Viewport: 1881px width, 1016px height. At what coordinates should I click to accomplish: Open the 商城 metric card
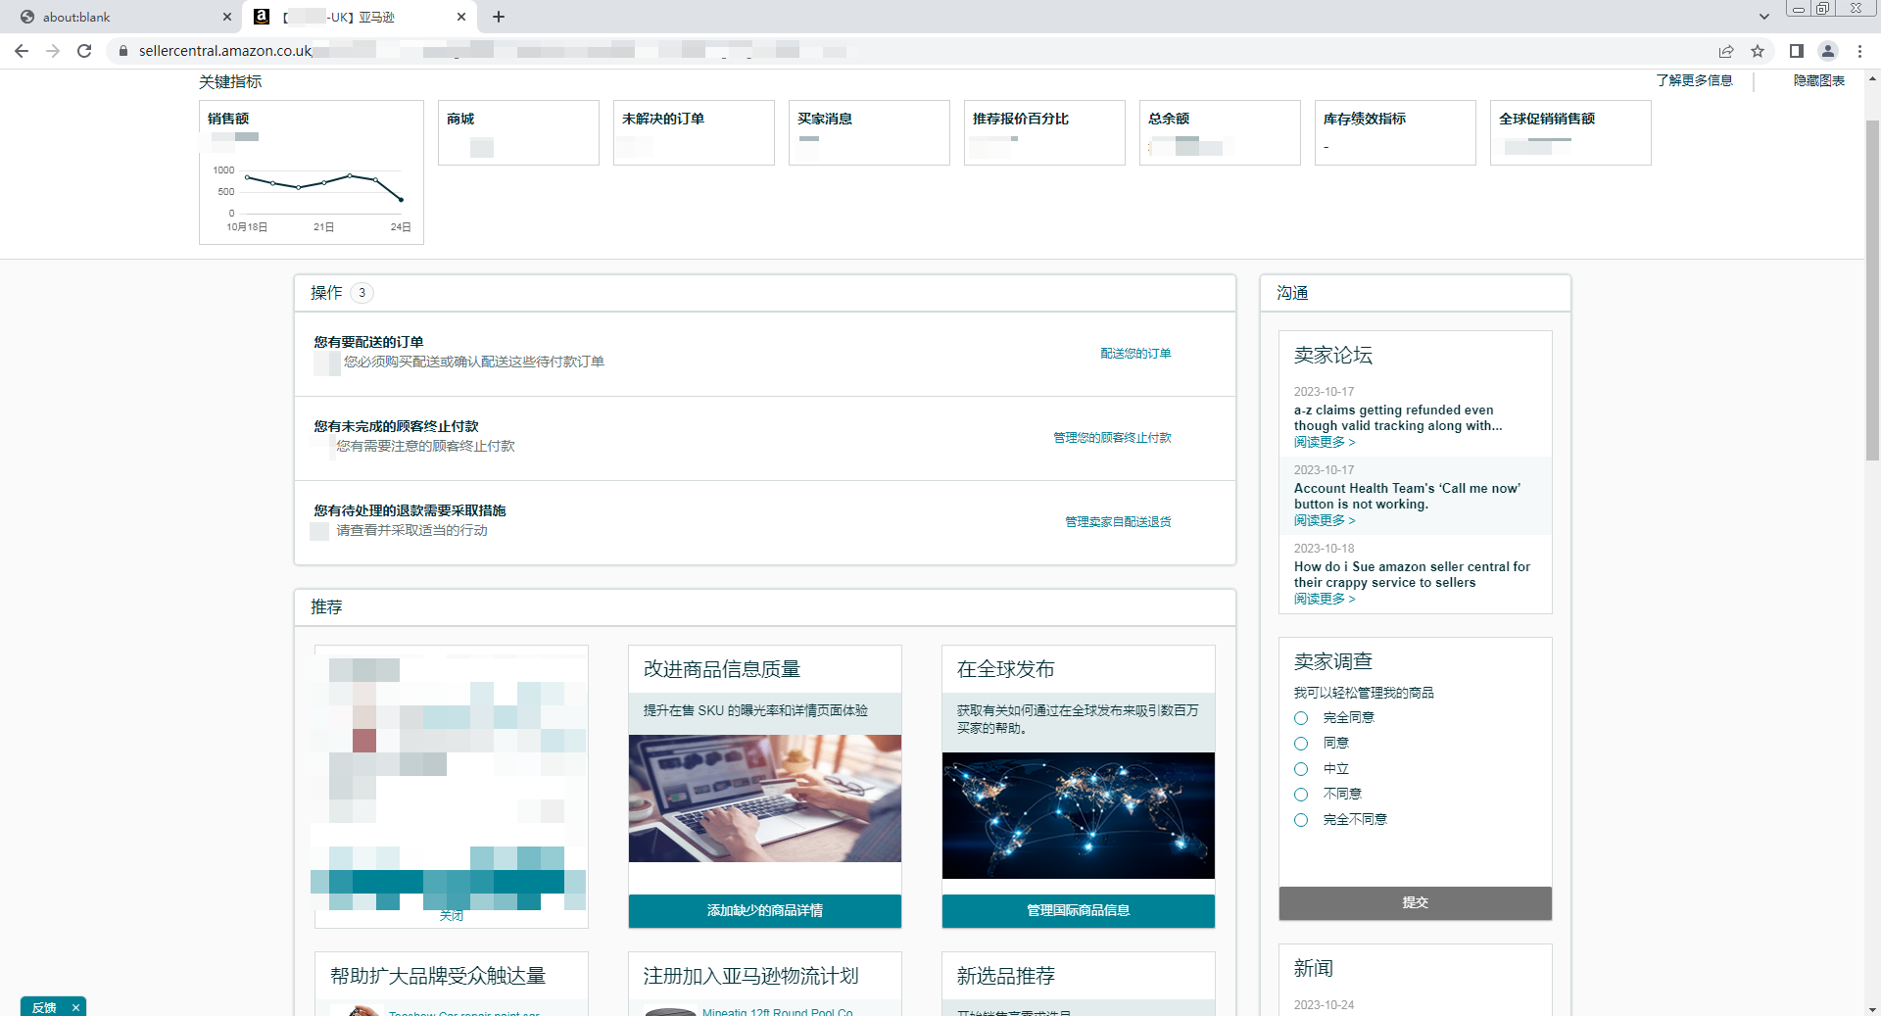click(518, 132)
